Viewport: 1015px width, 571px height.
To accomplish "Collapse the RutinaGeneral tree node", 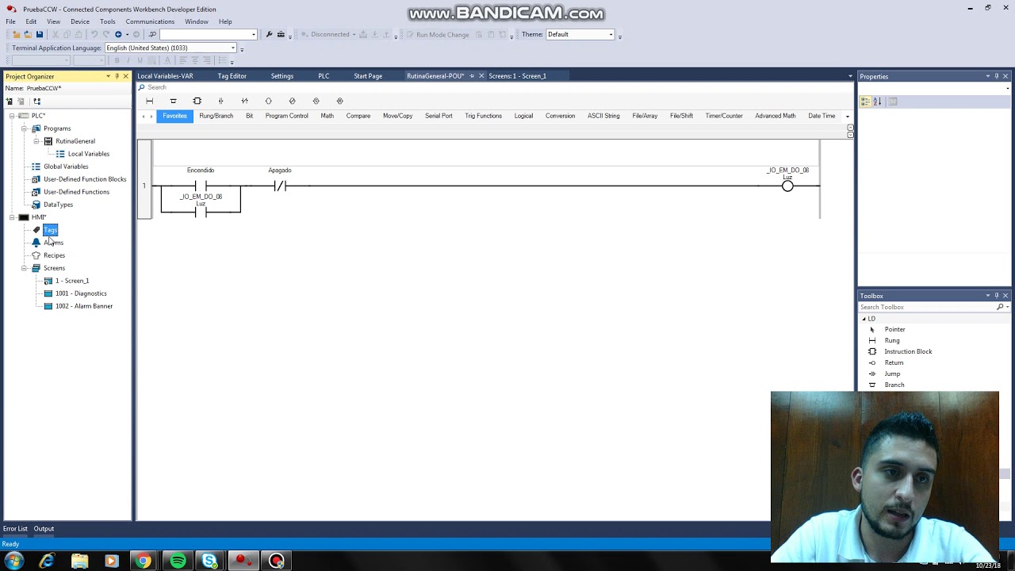I will coord(36,141).
